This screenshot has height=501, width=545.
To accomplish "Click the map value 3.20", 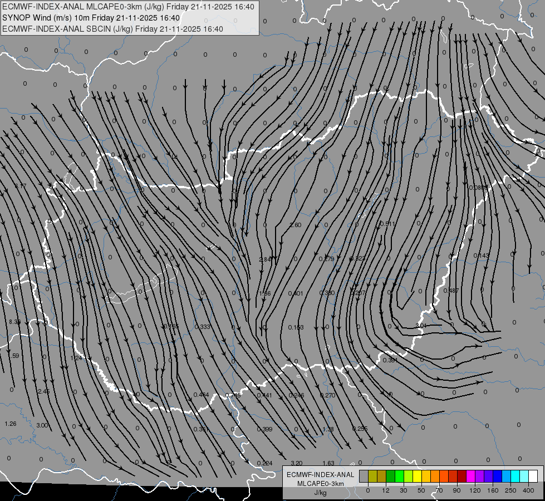I will pyautogui.click(x=297, y=463).
